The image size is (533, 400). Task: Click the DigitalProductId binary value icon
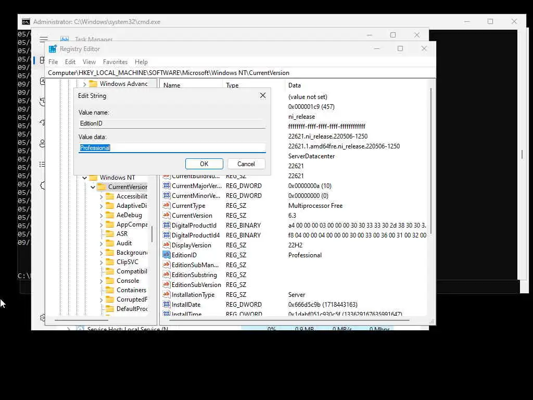coord(166,225)
